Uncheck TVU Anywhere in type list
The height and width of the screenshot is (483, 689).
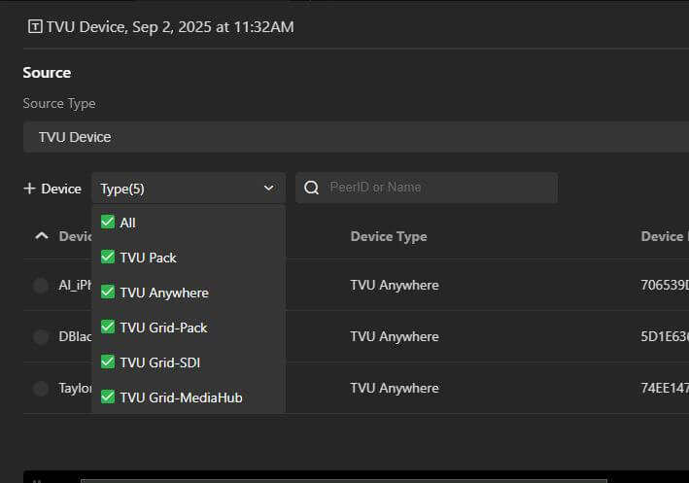108,293
